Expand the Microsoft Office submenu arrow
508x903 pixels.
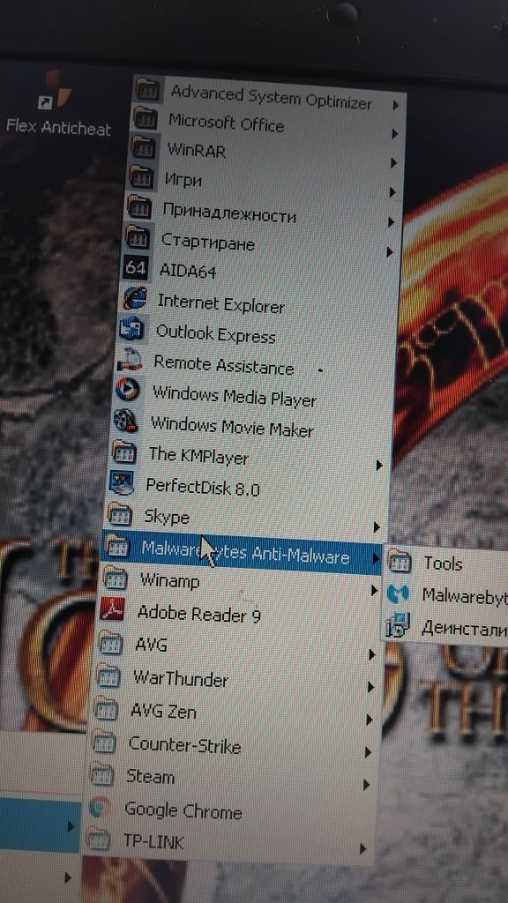pyautogui.click(x=394, y=134)
